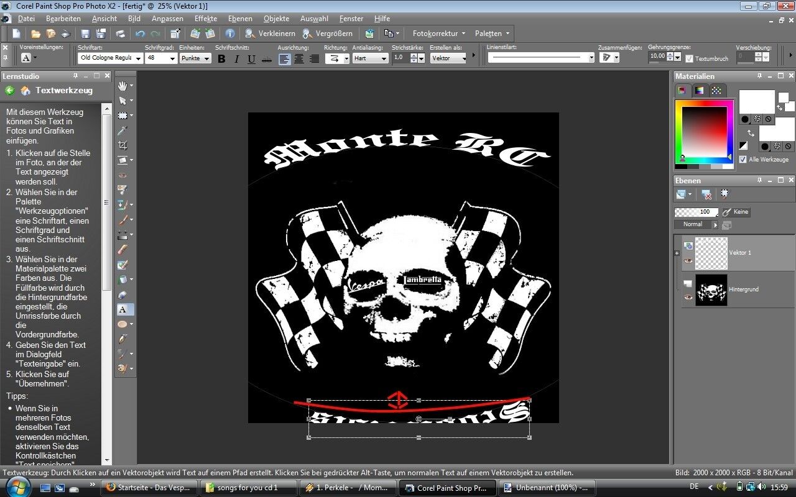The image size is (796, 497).
Task: Click the Save (floppy disk) icon
Action: (x=85, y=34)
